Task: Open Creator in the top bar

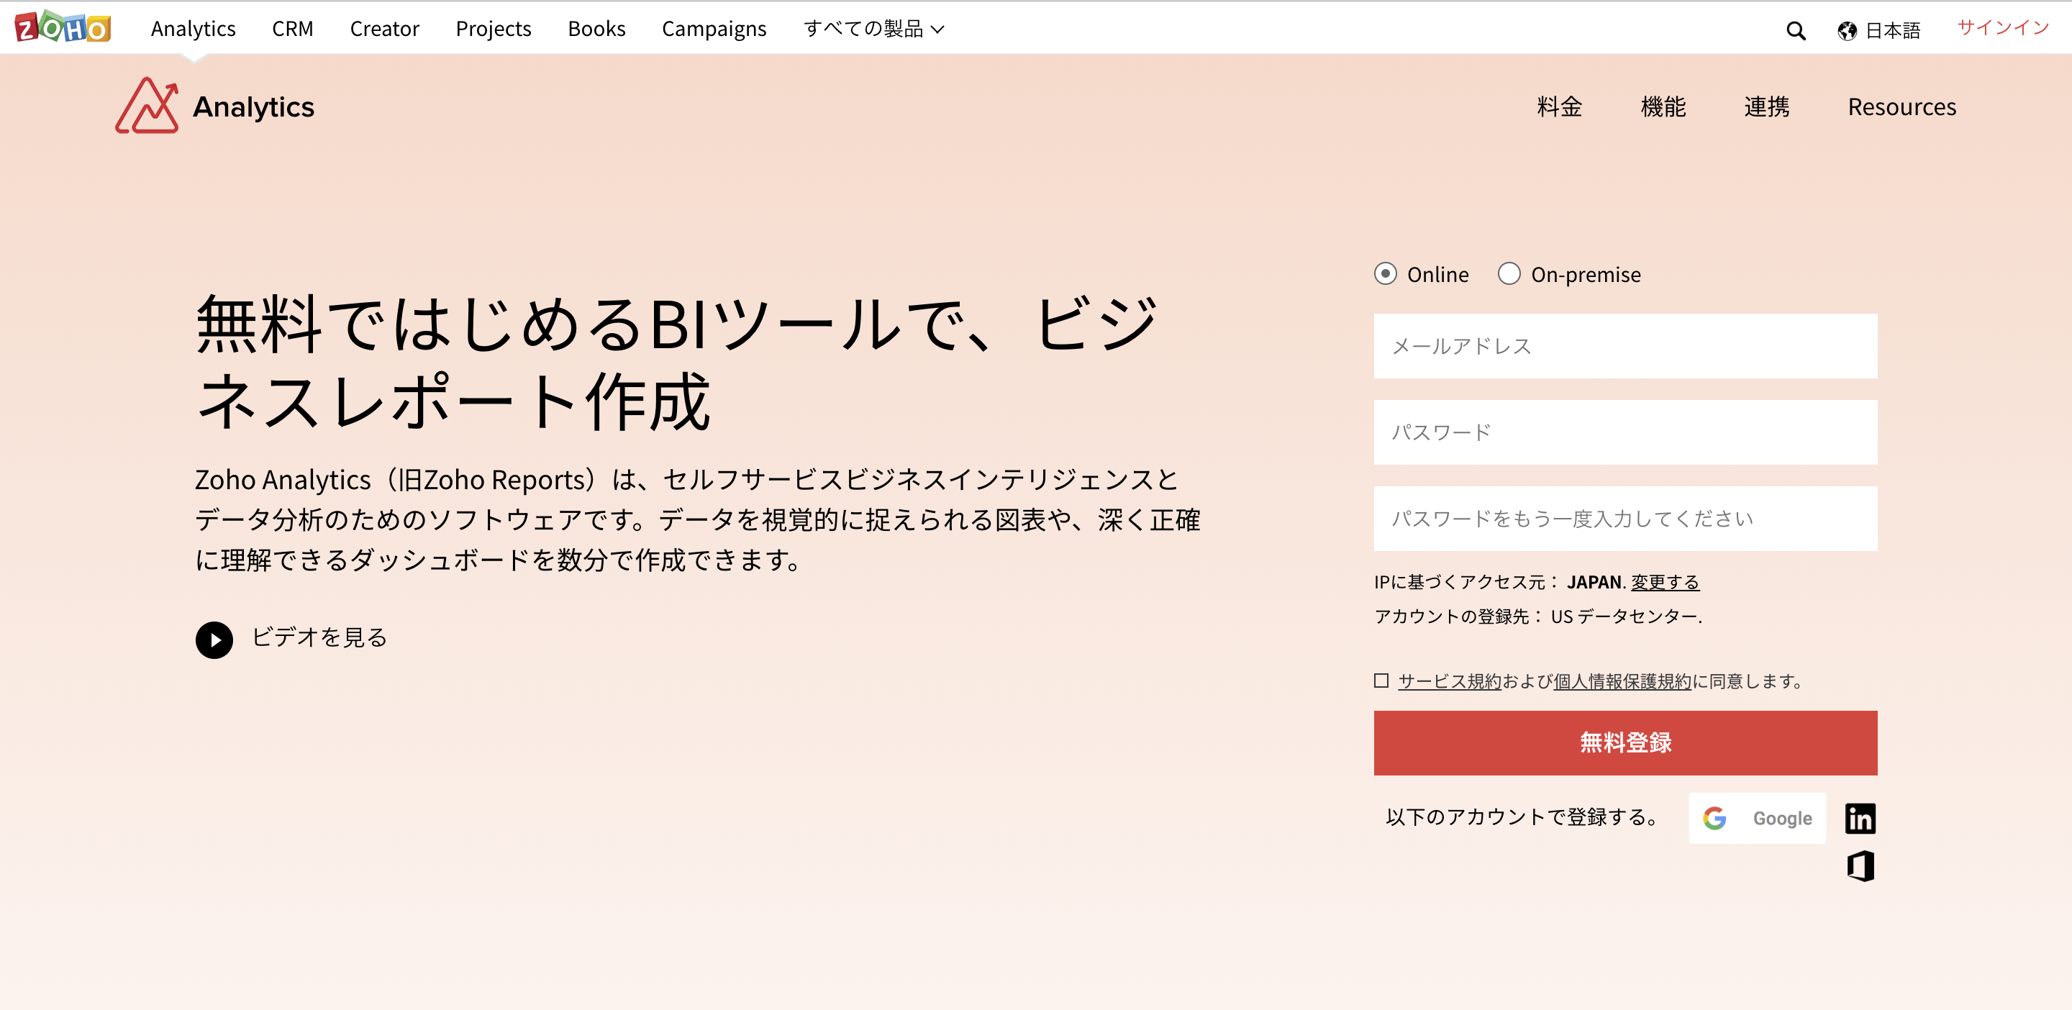Action: 384,29
